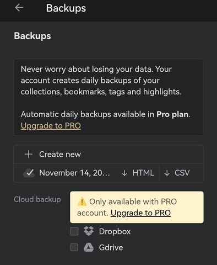The height and width of the screenshot is (265, 217).
Task: Click the download arrow next to CSV
Action: coord(167,173)
